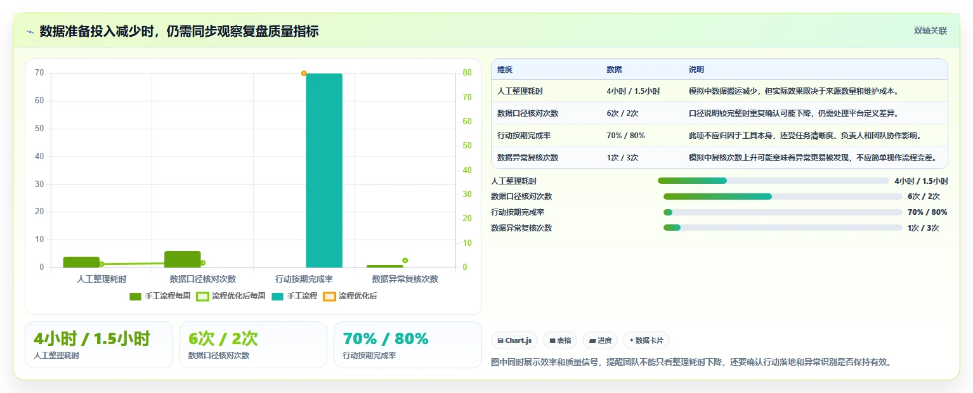Click the 数据卡片 chip
The width and height of the screenshot is (973, 393).
click(646, 340)
